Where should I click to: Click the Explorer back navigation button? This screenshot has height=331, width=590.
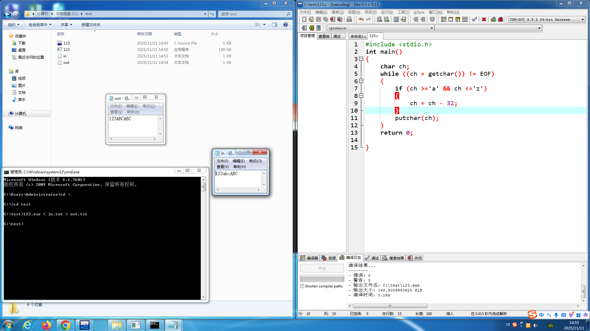click(7, 14)
